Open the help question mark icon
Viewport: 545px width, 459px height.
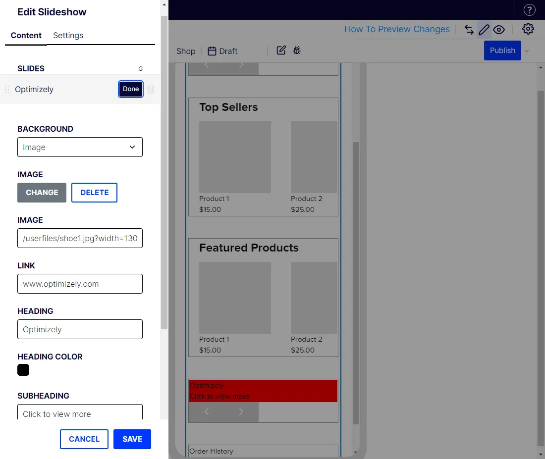tap(529, 10)
